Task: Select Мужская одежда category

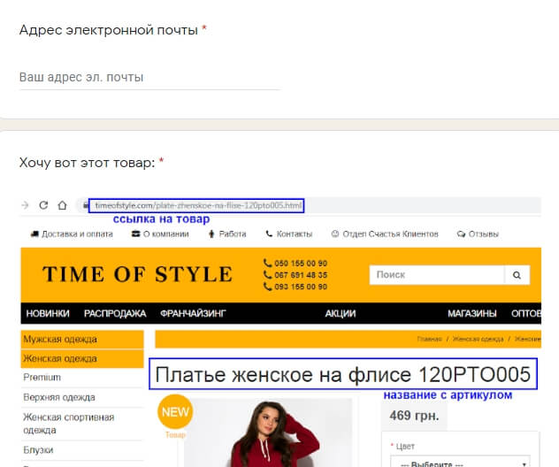Action: click(82, 340)
